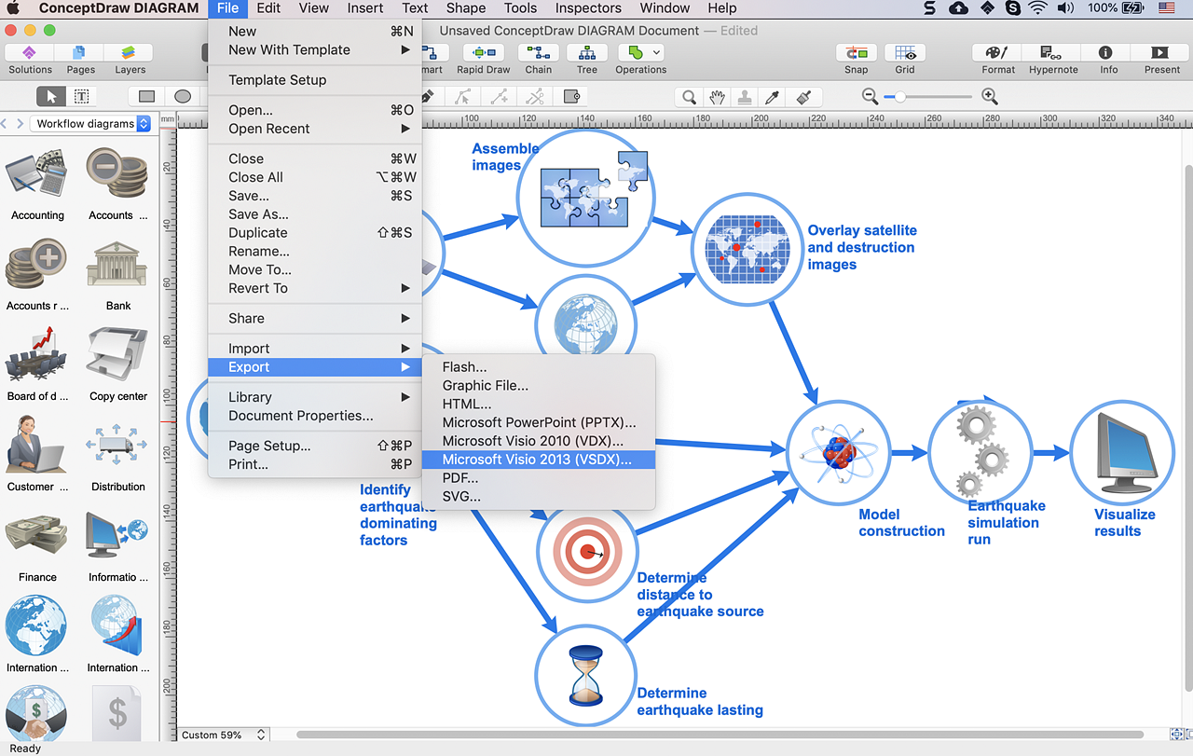The width and height of the screenshot is (1193, 756).
Task: Select the format painter brush tool
Action: coord(803,96)
